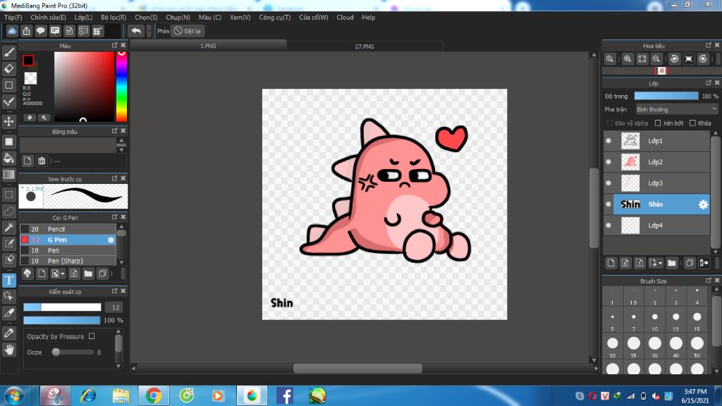
Task: Select the Magic Wand tool
Action: (x=8, y=227)
